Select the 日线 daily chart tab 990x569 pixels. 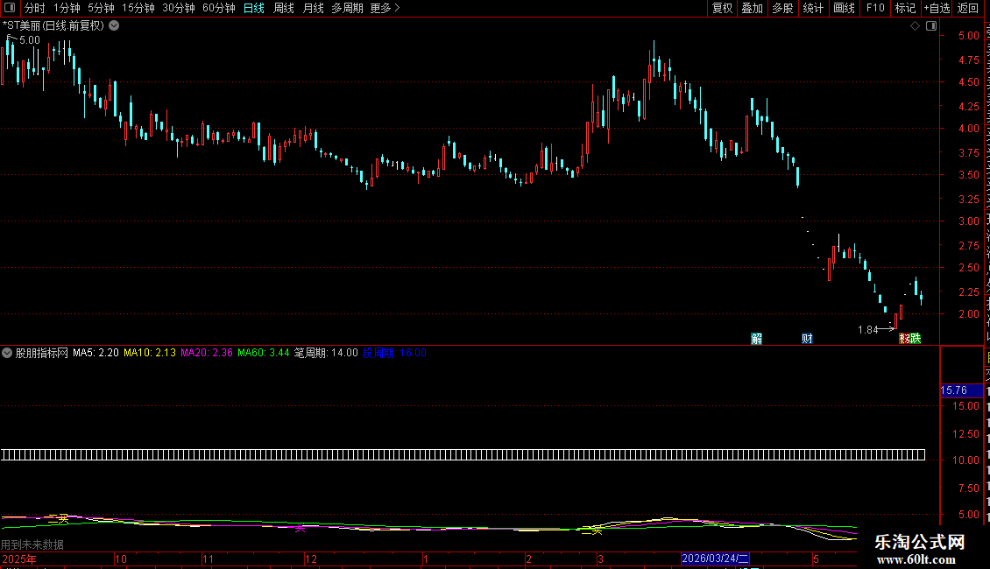pos(254,8)
